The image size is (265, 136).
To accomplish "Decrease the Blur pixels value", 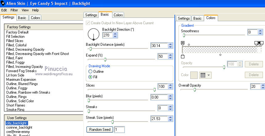I will click(x=170, y=98).
